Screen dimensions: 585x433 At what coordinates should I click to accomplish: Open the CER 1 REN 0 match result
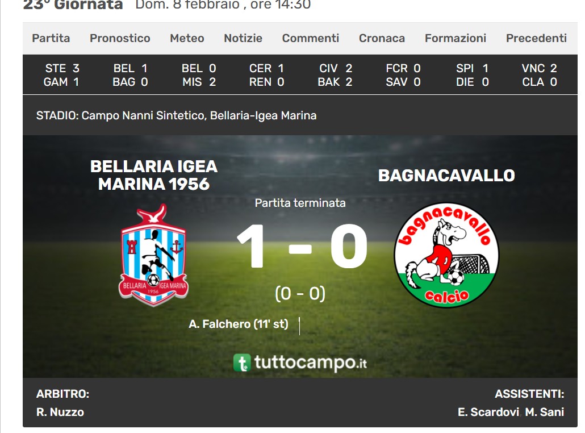(x=266, y=75)
